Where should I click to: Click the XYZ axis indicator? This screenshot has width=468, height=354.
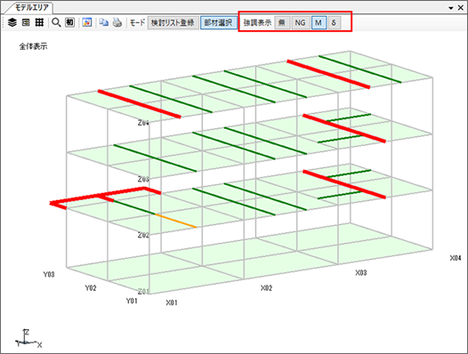(28, 339)
